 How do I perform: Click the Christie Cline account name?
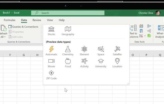146,13
